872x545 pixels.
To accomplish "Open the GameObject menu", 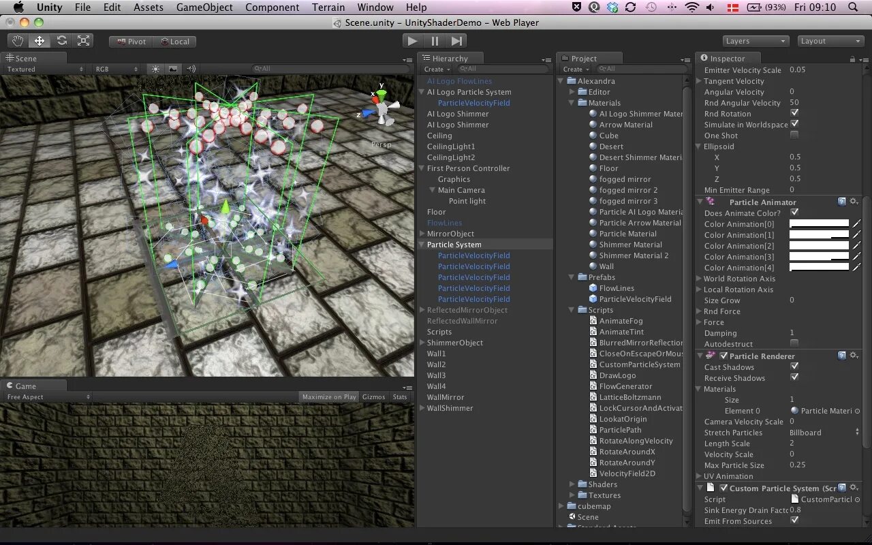I will point(204,7).
